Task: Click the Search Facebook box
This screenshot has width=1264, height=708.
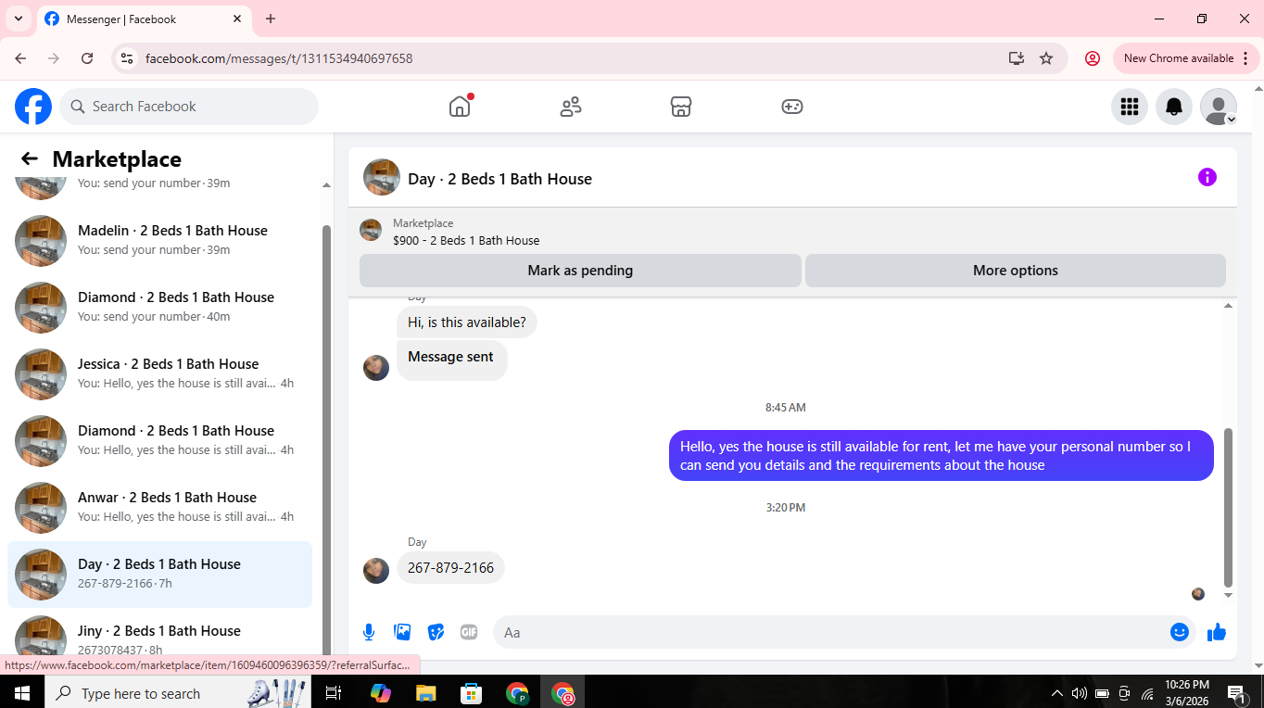Action: [x=189, y=107]
